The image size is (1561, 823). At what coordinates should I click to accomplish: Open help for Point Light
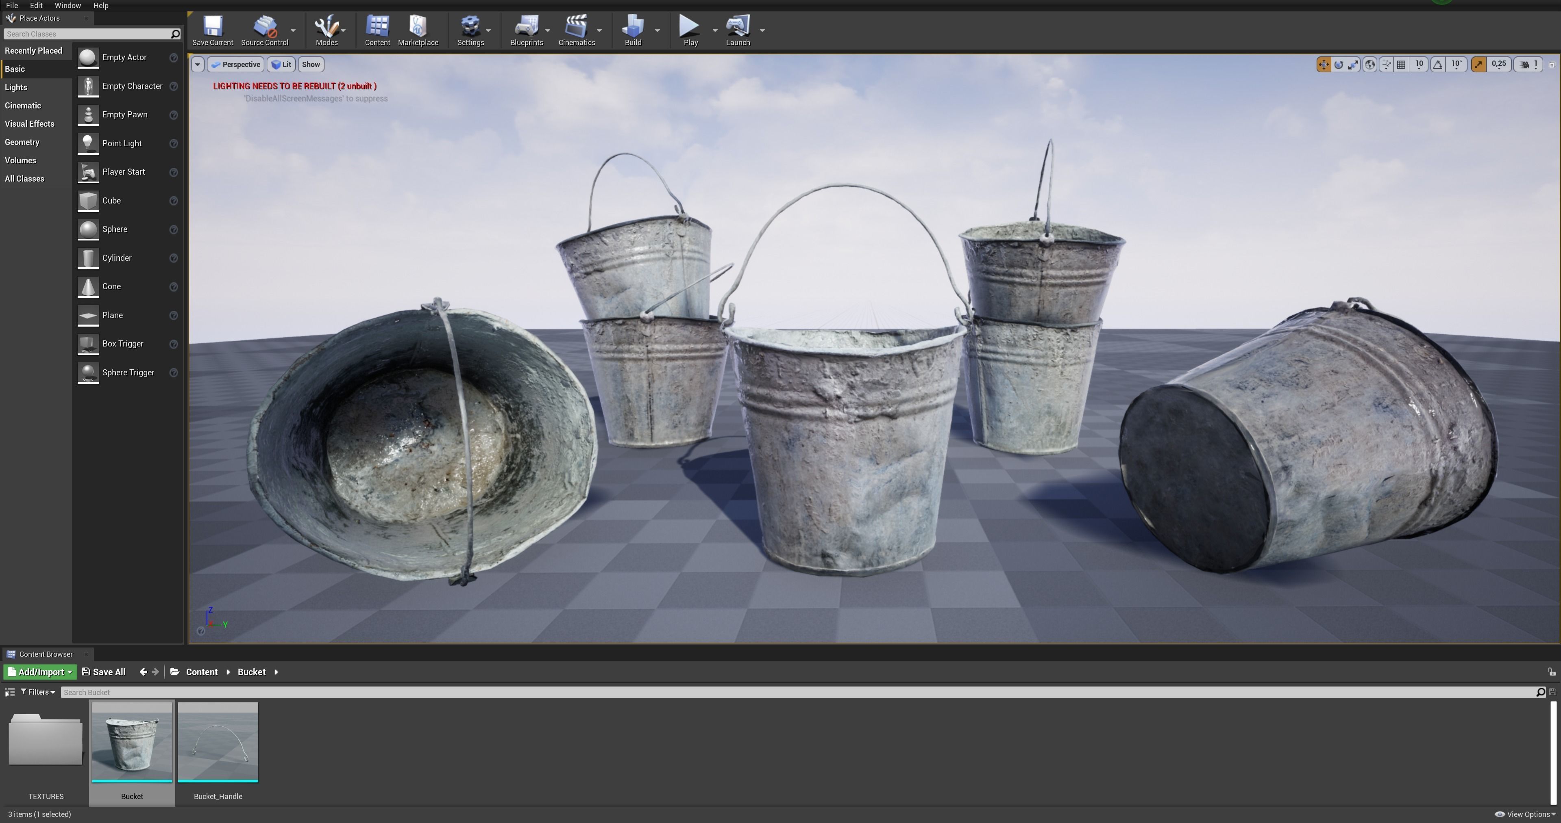point(173,143)
